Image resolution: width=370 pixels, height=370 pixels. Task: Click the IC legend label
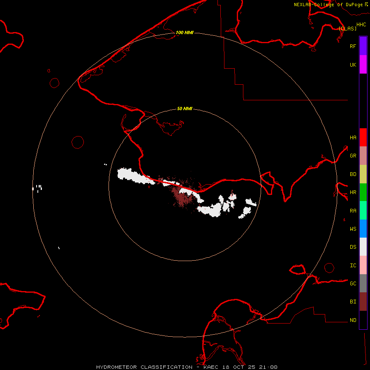[353, 265]
